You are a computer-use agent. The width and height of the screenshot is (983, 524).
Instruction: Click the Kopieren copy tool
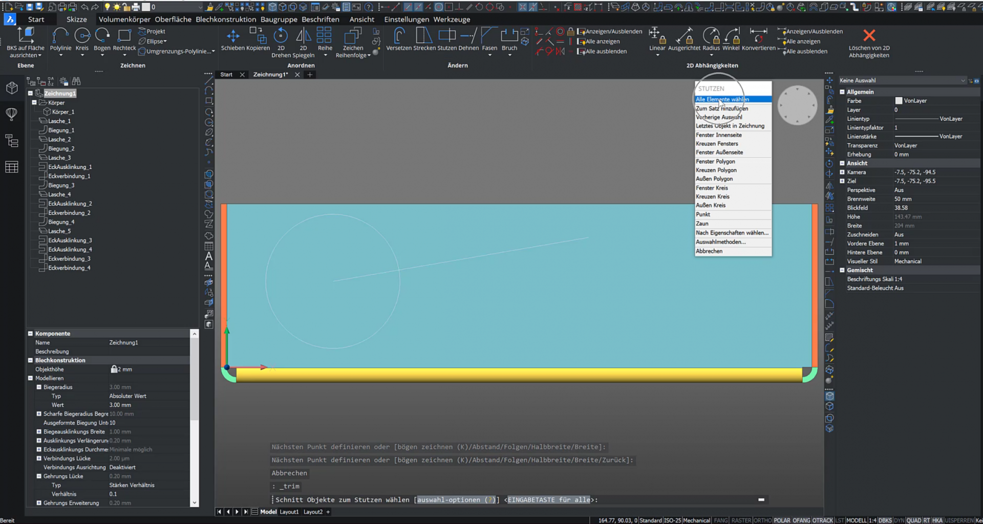[258, 40]
